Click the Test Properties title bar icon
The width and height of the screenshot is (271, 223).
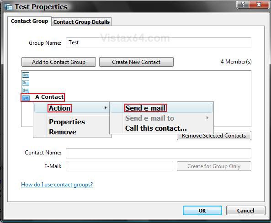pos(8,7)
